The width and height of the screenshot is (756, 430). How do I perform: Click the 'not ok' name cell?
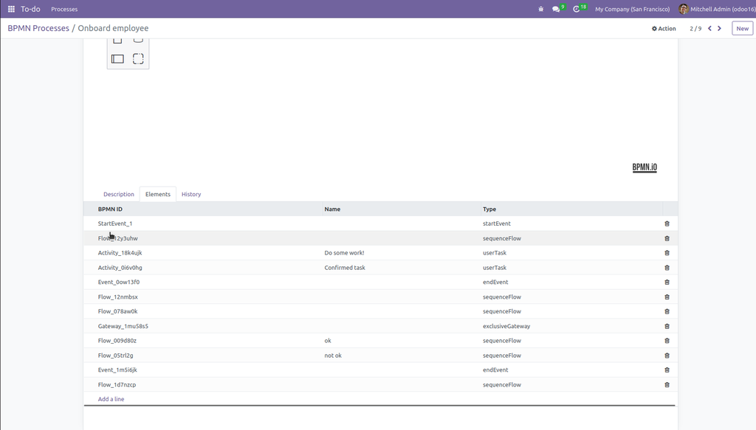coord(333,356)
